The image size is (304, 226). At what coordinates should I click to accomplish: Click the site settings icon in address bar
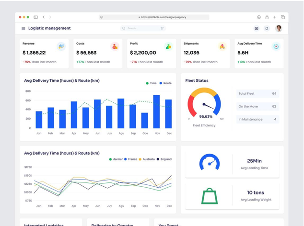[x=101, y=17]
